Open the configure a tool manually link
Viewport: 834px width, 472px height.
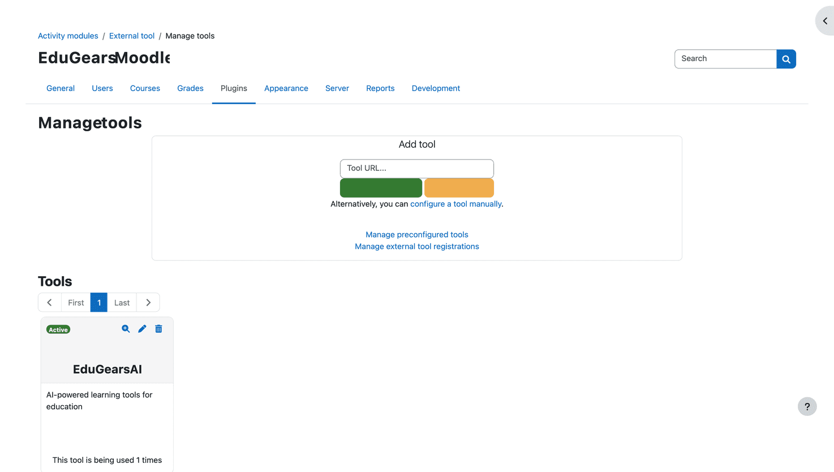455,204
